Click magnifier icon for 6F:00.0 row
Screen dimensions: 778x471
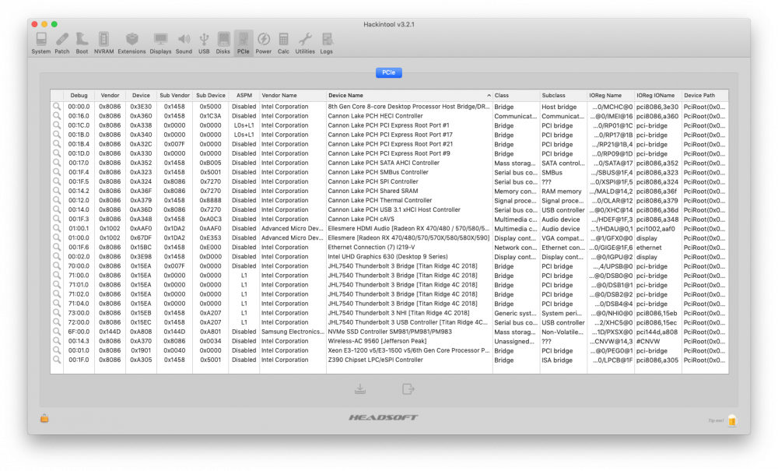[57, 332]
